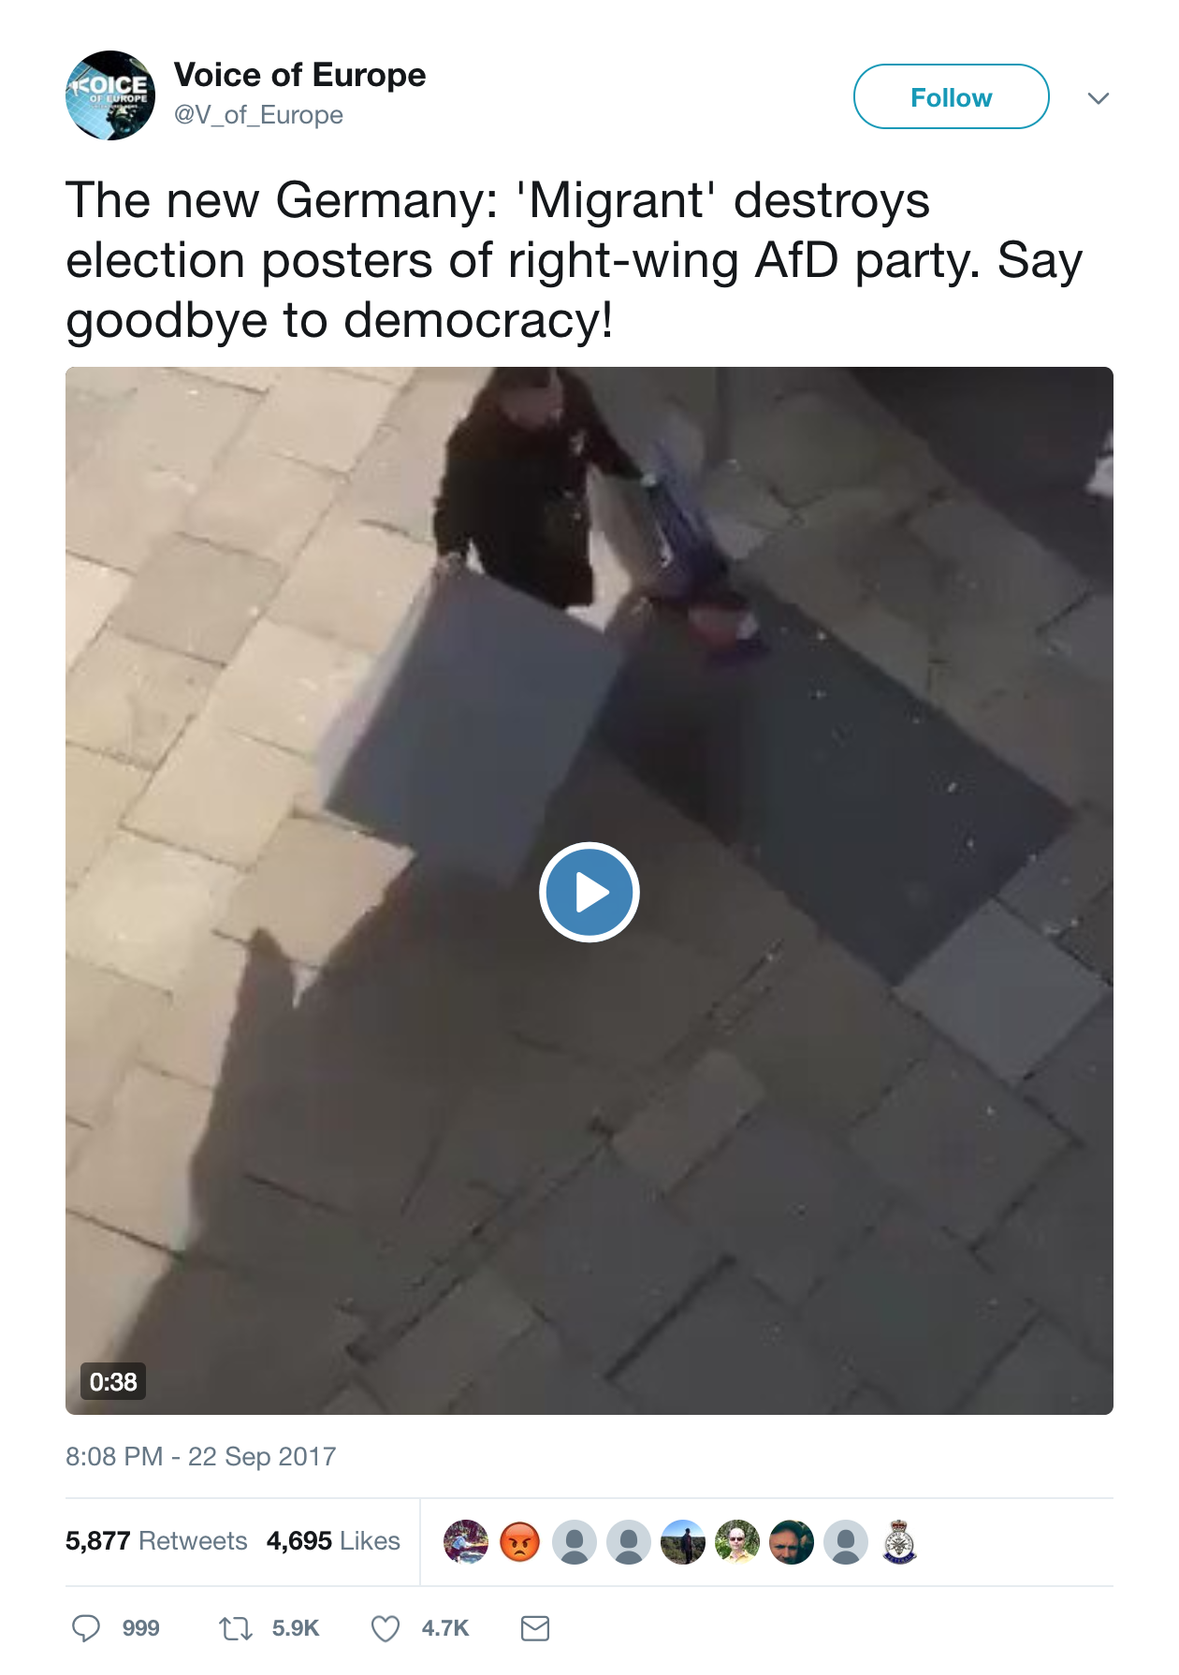Click the retweet arrows icon

[236, 1628]
